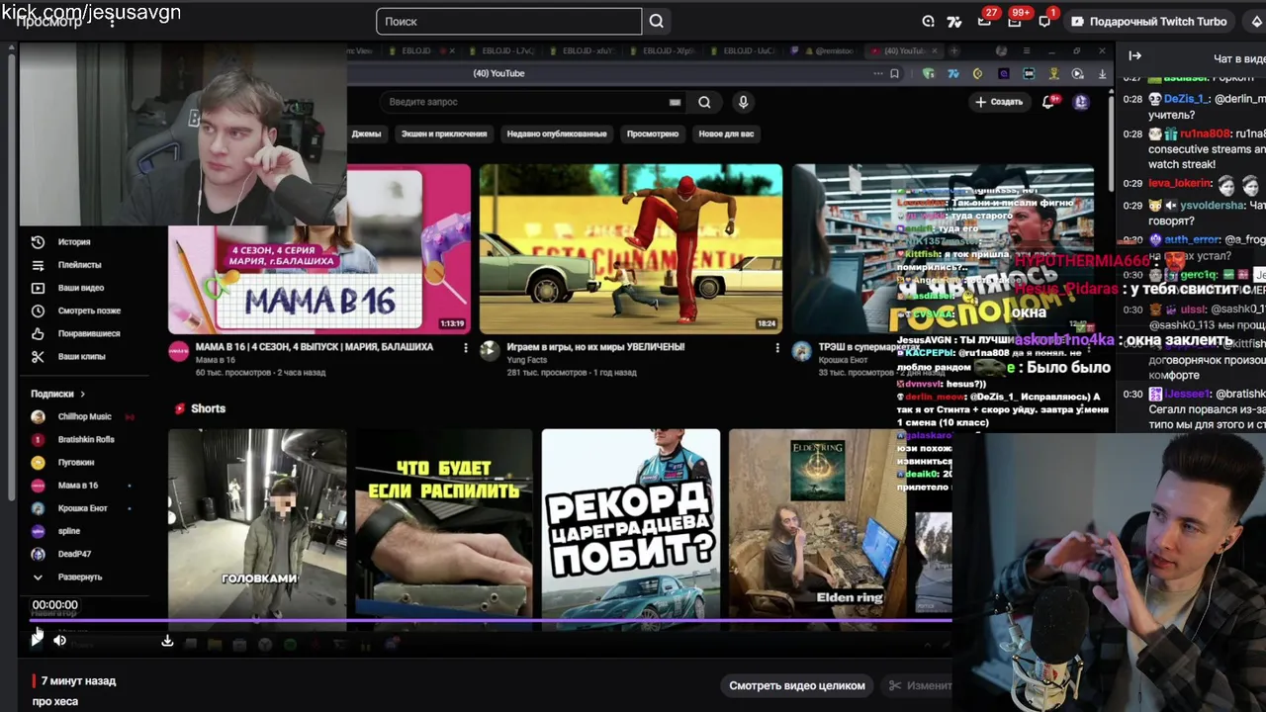Click chat username 'auth_error'

click(1193, 239)
